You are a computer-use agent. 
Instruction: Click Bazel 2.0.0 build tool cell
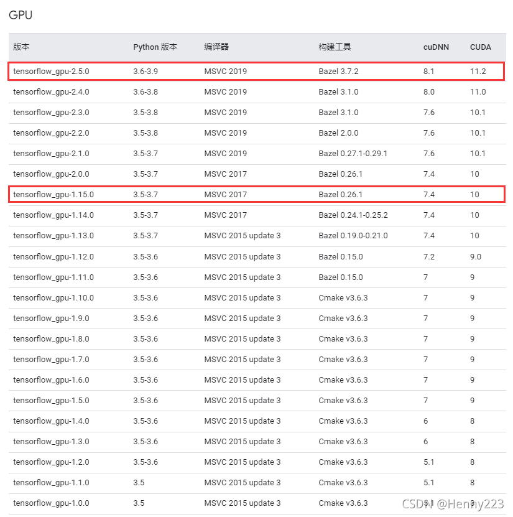click(x=338, y=133)
